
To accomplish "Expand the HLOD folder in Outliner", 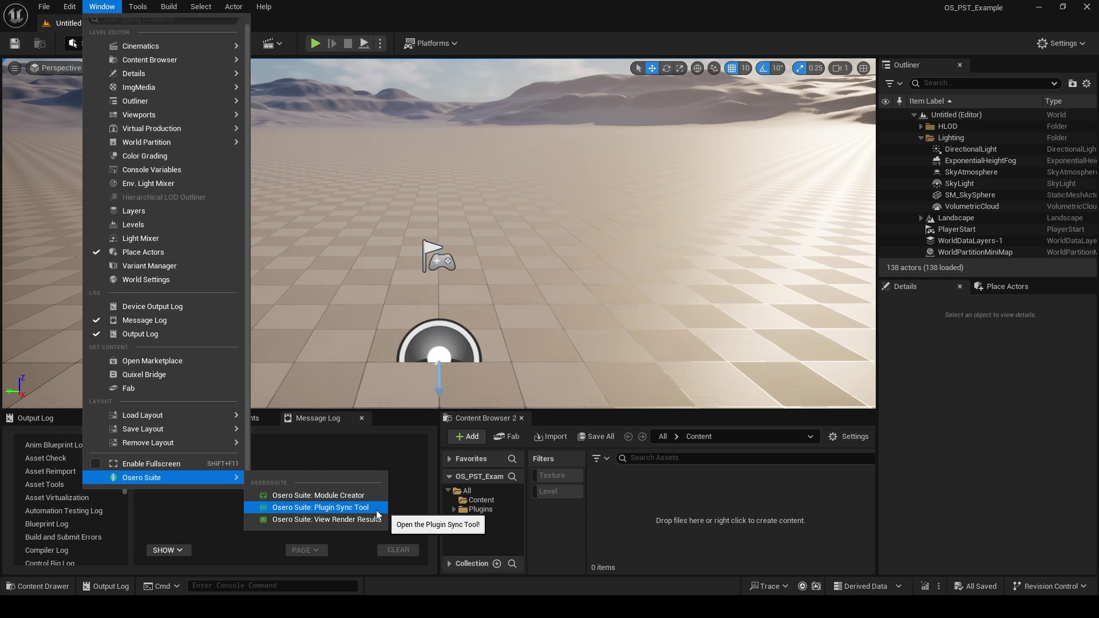I will tap(920, 126).
